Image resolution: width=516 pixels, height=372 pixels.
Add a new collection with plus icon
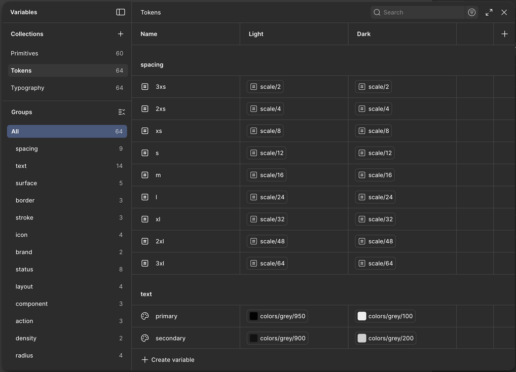click(x=121, y=34)
